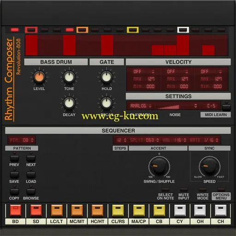The image size is (236, 236).
Task: Click the Bass Drum TONE knob
Action: [69, 77]
